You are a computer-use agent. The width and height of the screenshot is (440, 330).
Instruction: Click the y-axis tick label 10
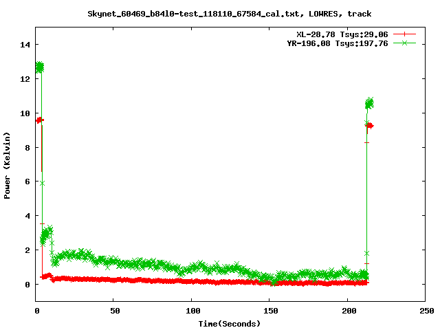point(25,113)
